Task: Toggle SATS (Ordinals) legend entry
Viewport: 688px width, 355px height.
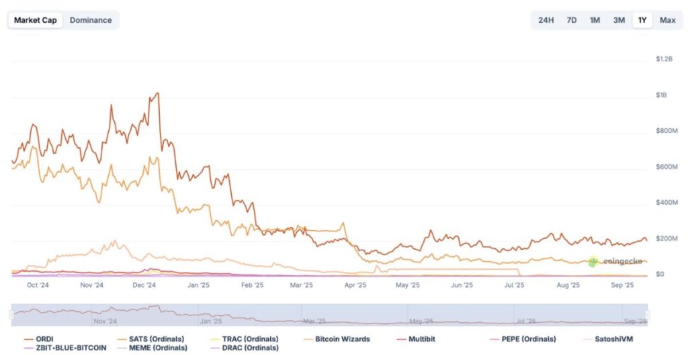Action: [x=150, y=339]
